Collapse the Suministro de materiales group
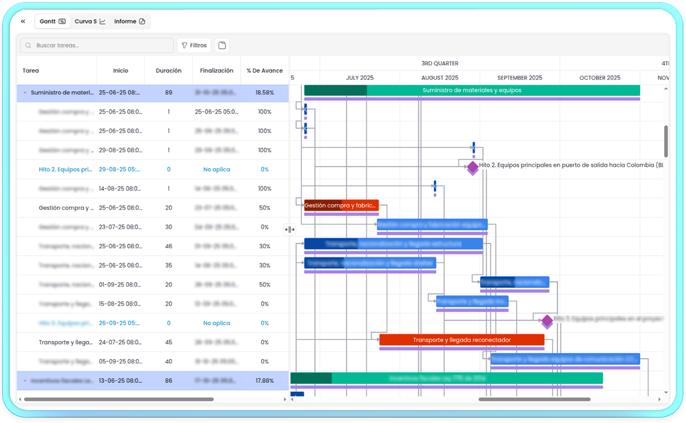Viewport: 686px width, 423px height. click(x=24, y=92)
